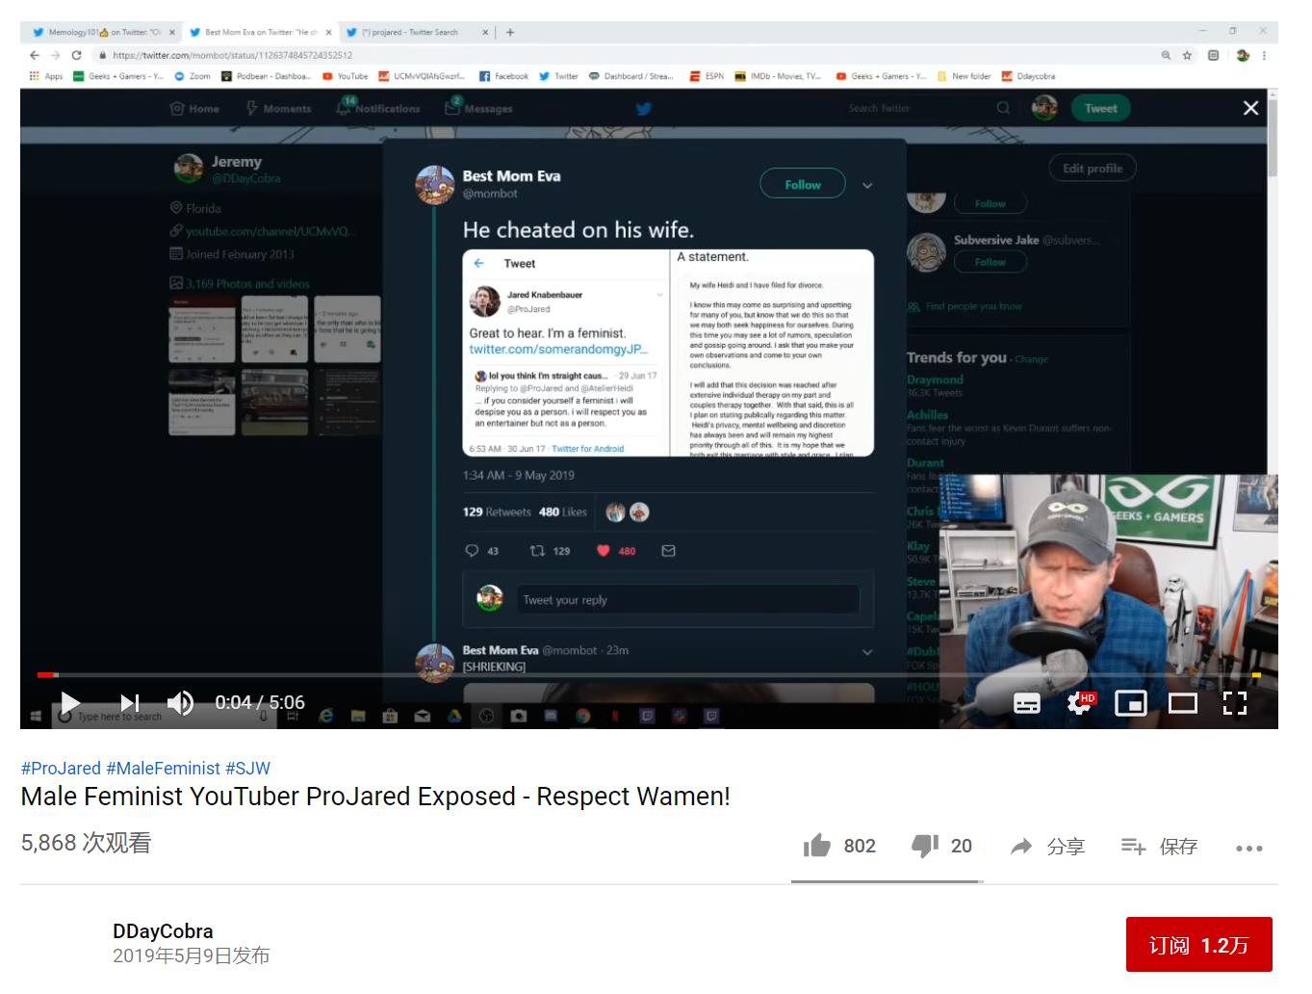Seek on the video progress bar
Viewport: 1312px width, 994px height.
[649, 675]
